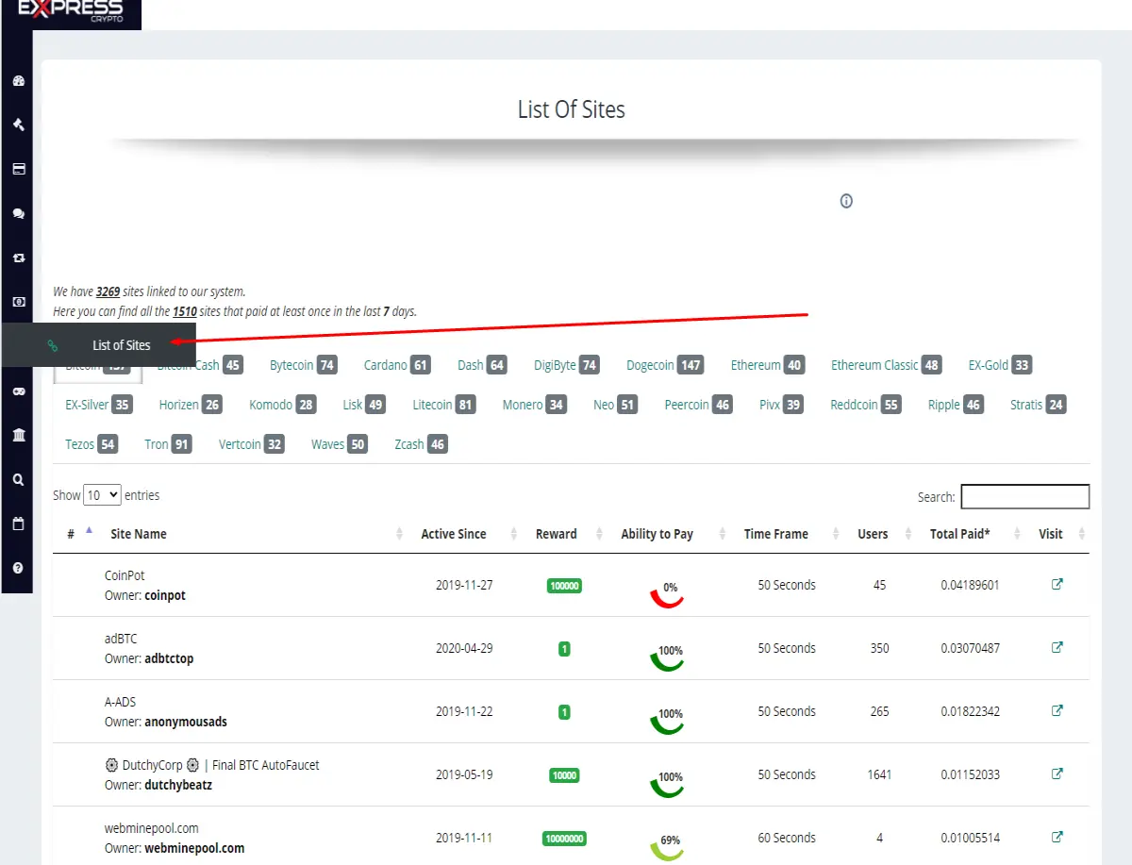Click the Search input field
Screen dimensions: 1132x865
tap(1025, 496)
